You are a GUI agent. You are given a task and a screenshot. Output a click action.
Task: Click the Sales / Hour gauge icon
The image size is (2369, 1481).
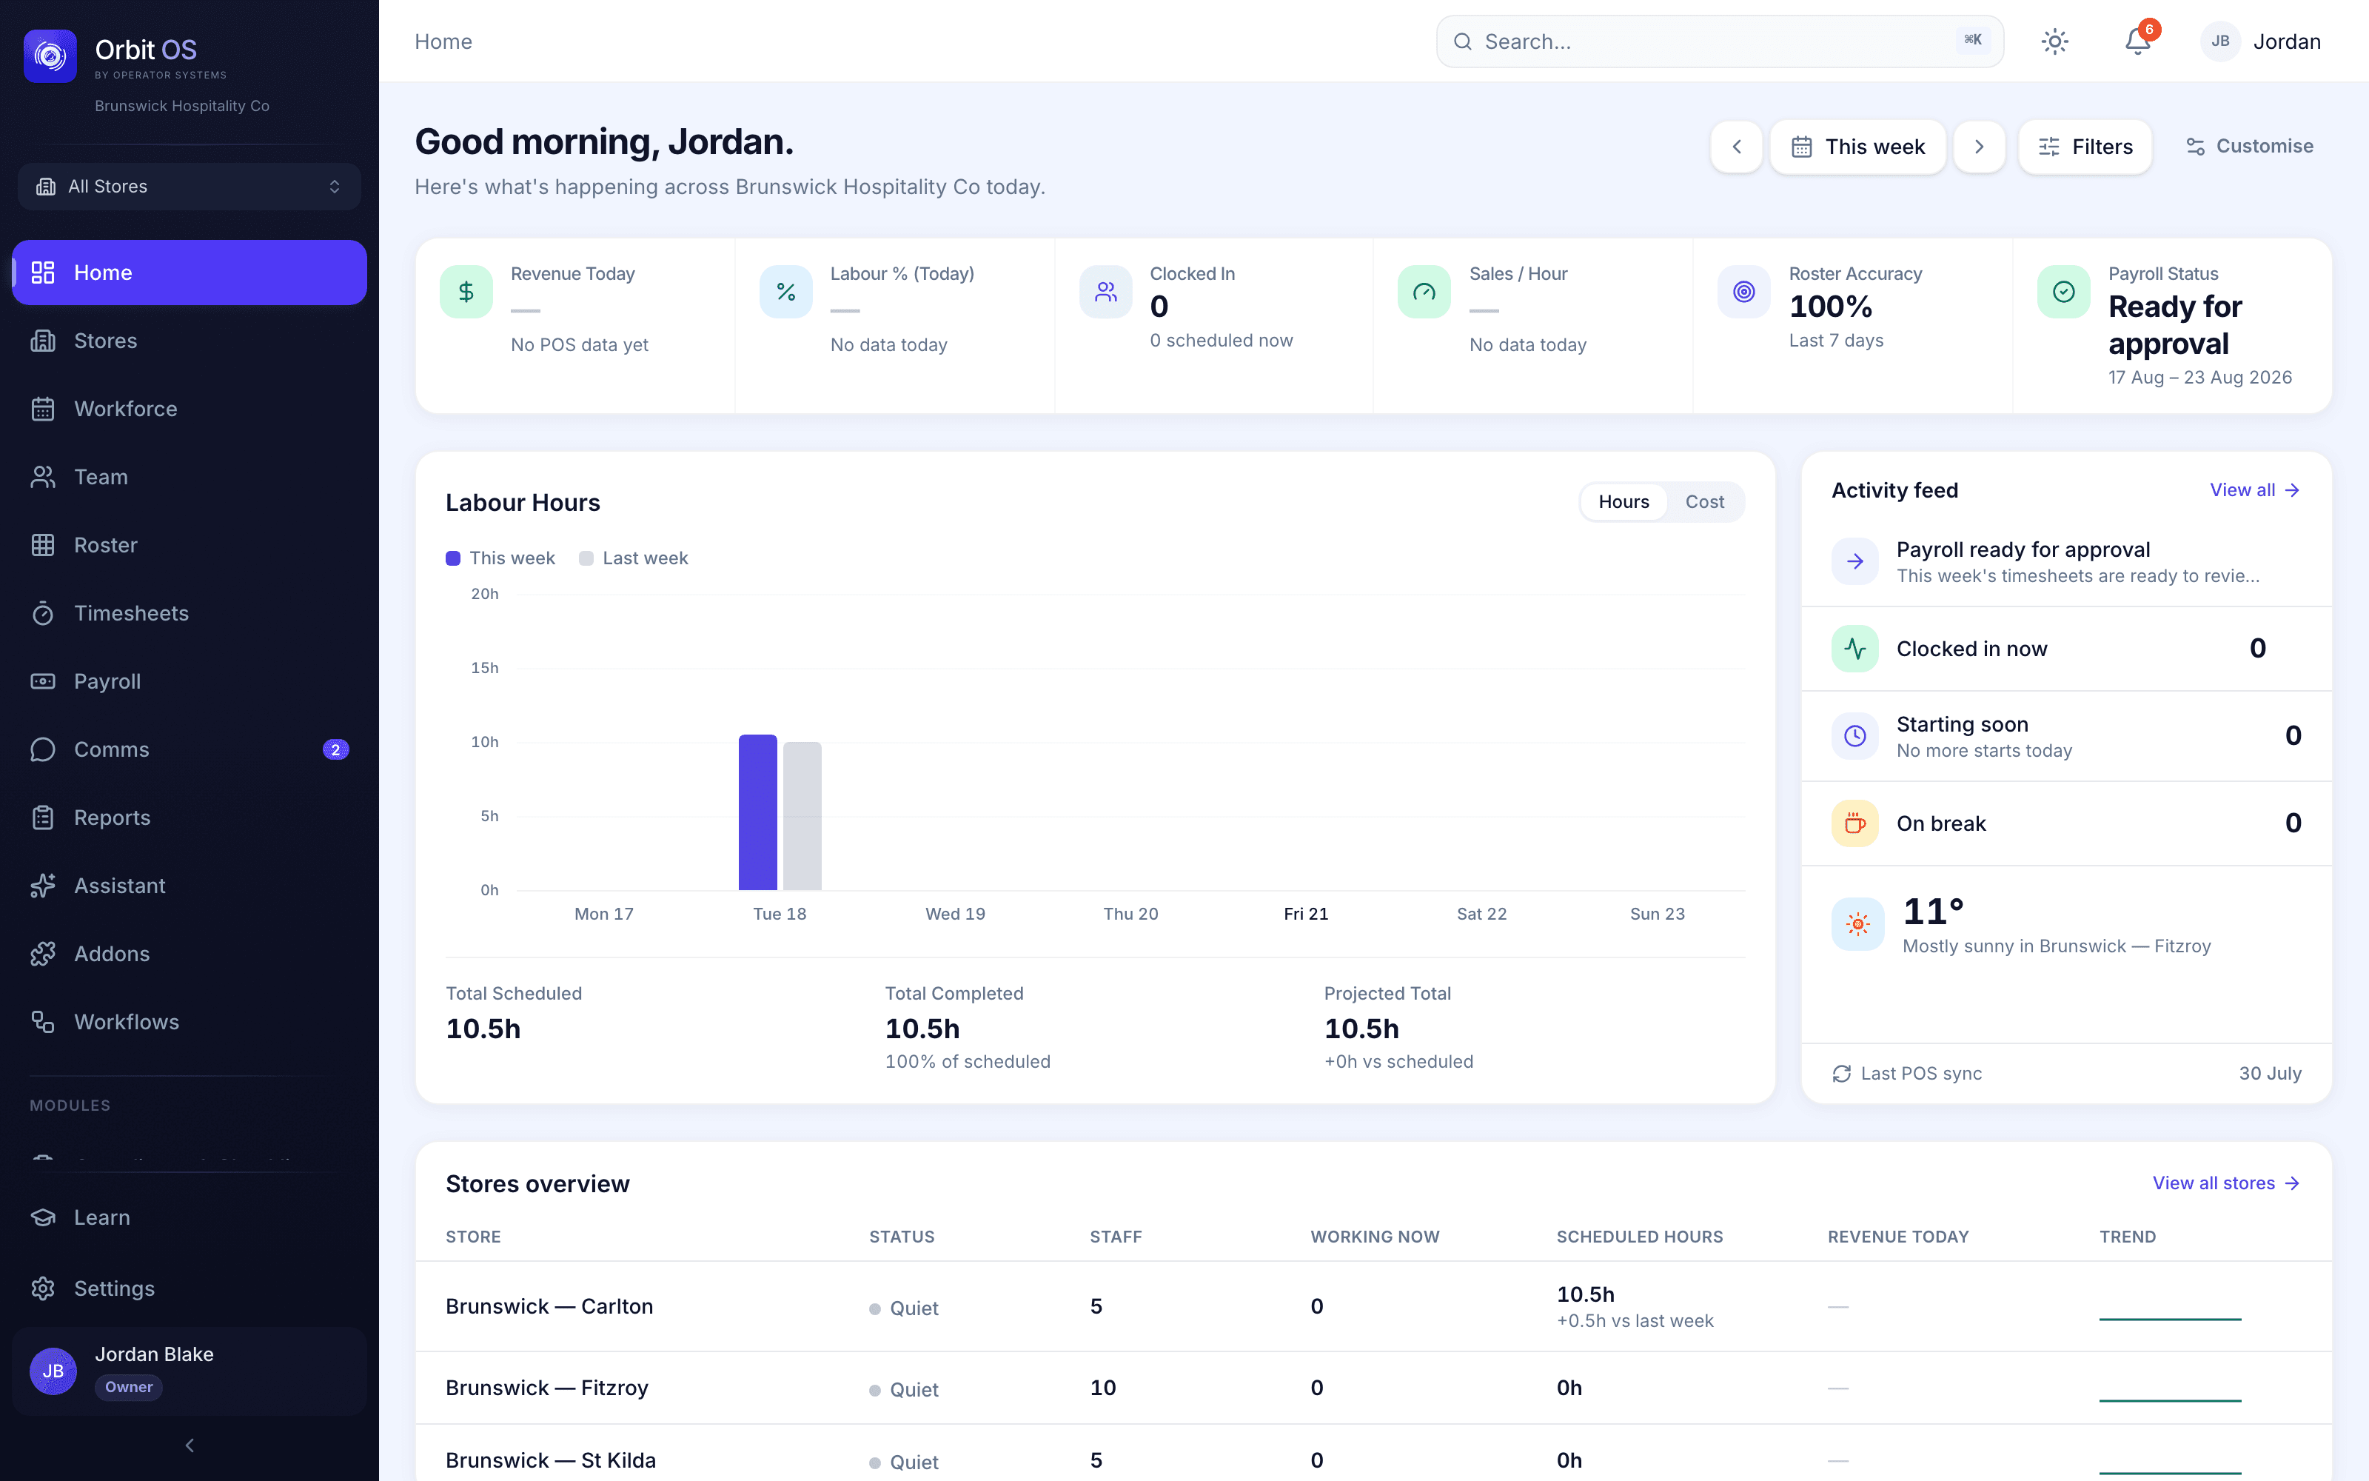[x=1424, y=292]
